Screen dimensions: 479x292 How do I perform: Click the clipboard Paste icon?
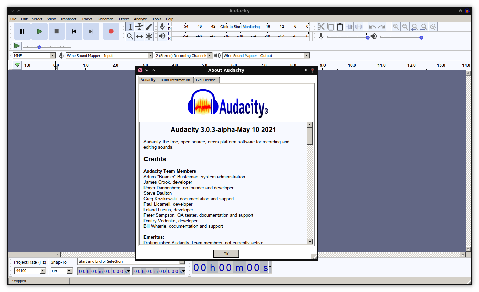click(340, 27)
